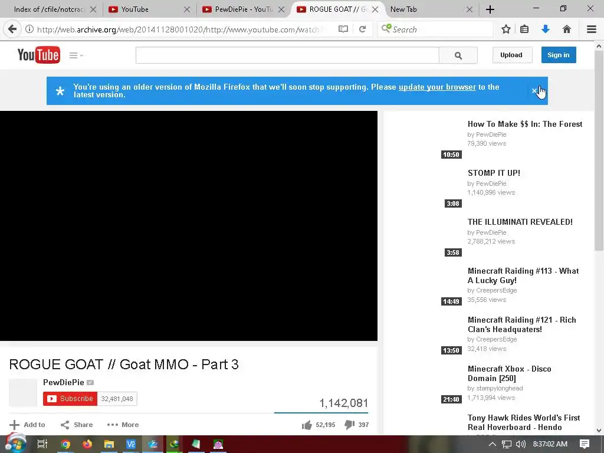
Task: Open the CreepersEdge link under Raiding #113
Action: [497, 290]
